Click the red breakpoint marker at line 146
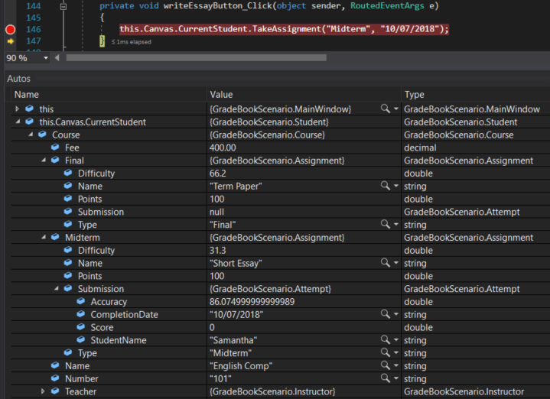The image size is (550, 399). click(x=10, y=30)
